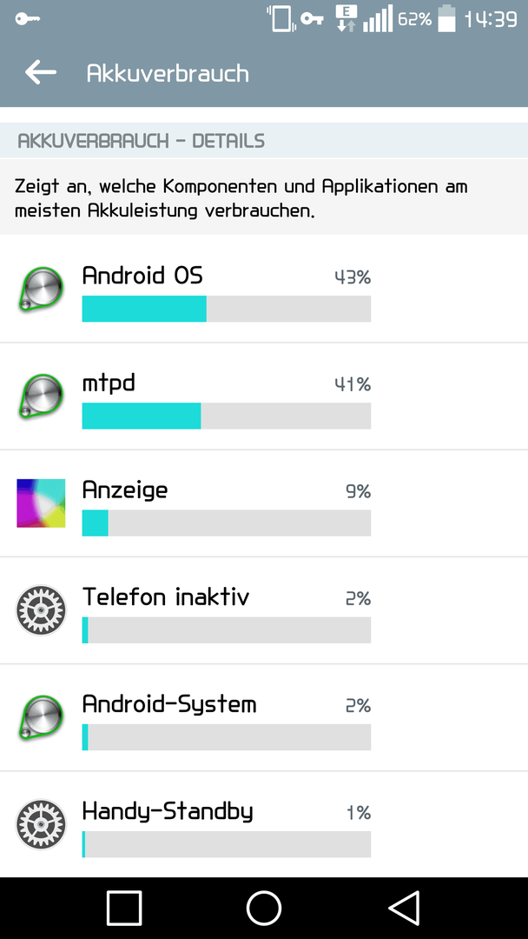The height and width of the screenshot is (939, 528).
Task: Tap the triangle back navigation button
Action: click(404, 909)
